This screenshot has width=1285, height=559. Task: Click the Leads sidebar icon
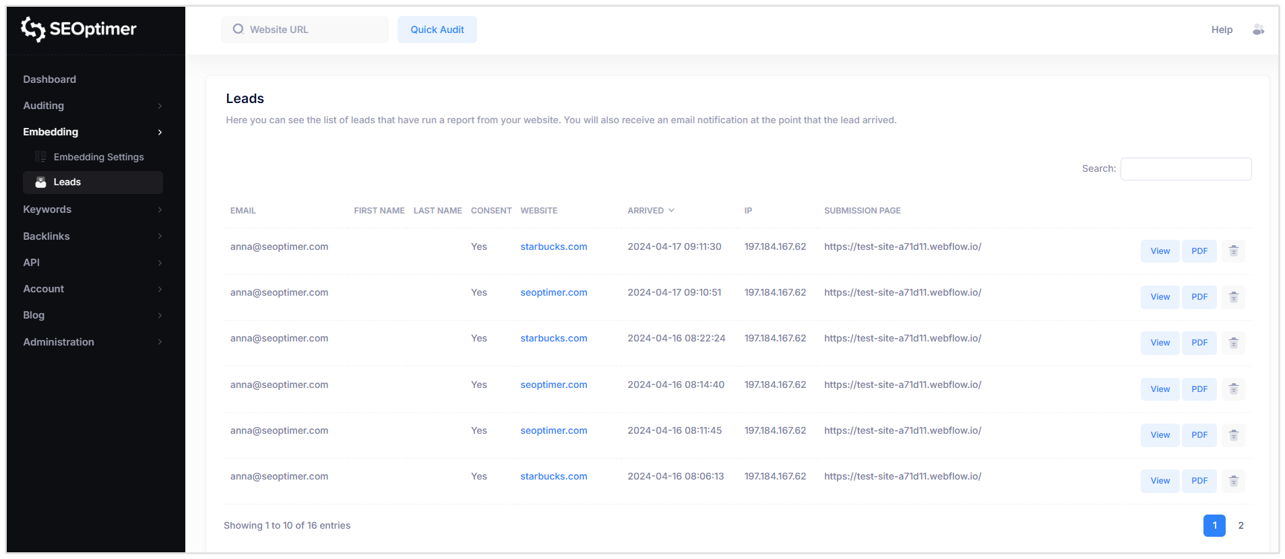(x=40, y=183)
